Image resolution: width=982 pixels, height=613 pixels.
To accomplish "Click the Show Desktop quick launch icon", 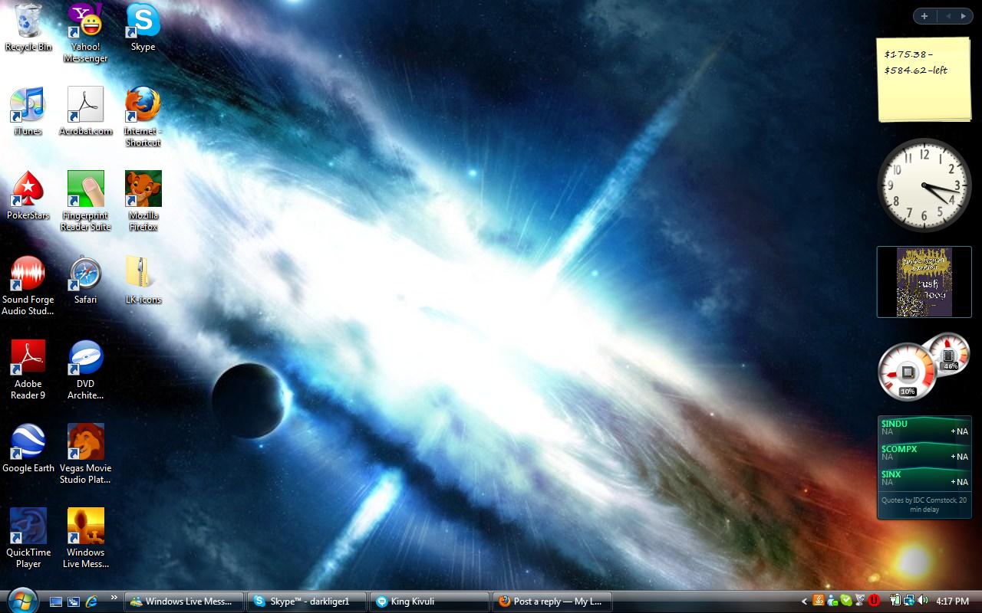I will [56, 602].
